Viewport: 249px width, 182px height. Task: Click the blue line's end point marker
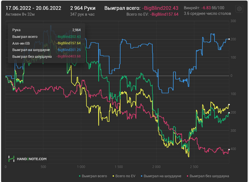229,39
